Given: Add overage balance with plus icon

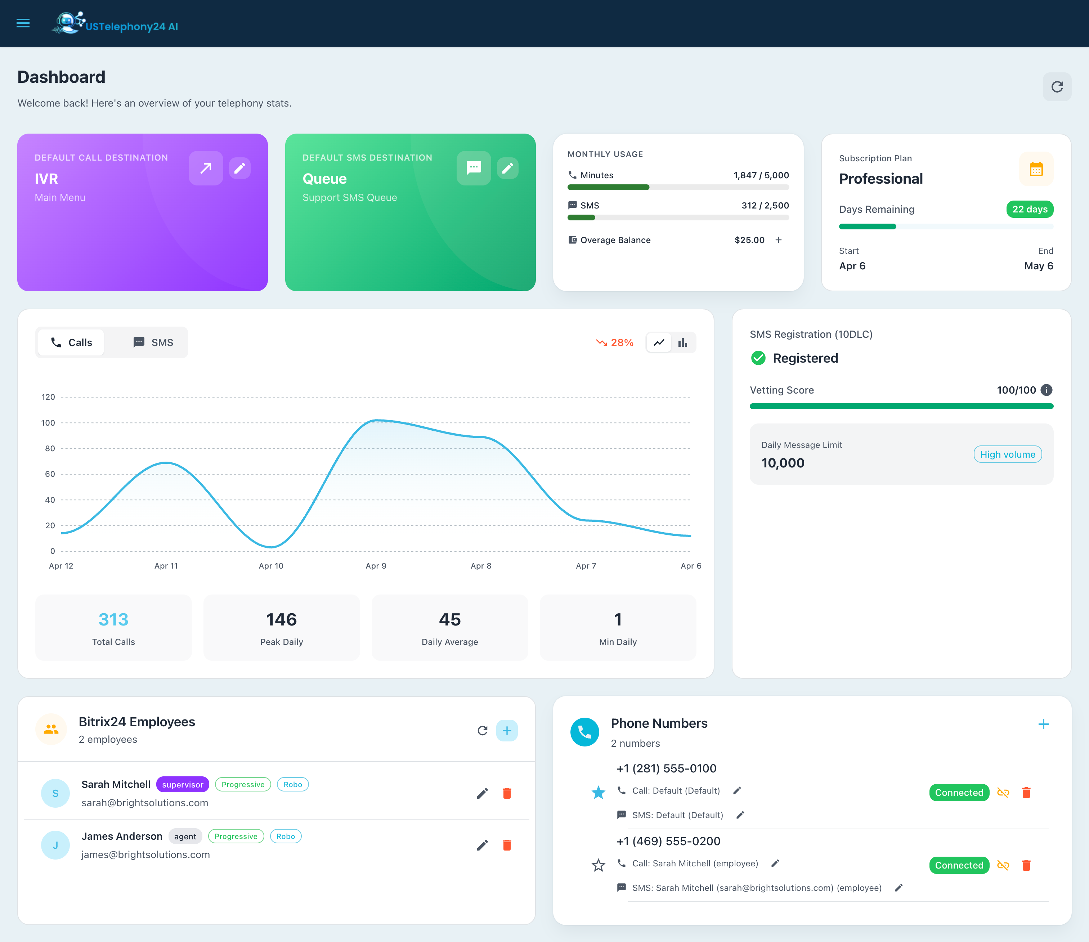Looking at the screenshot, I should point(778,240).
